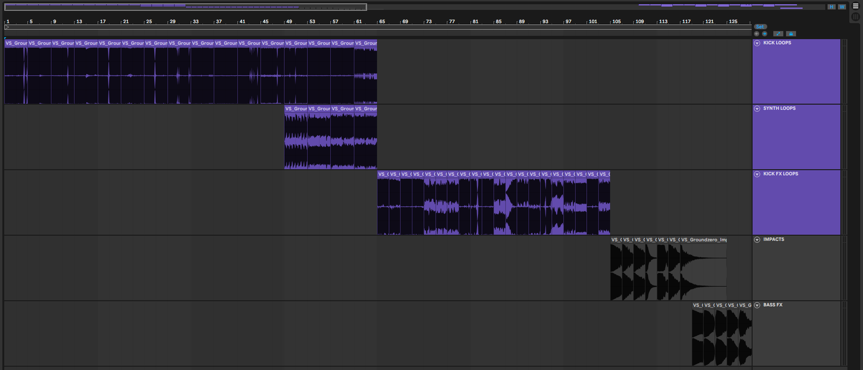The width and height of the screenshot is (863, 370).
Task: Fold the SYNTH LOOPS track
Action: tap(757, 109)
